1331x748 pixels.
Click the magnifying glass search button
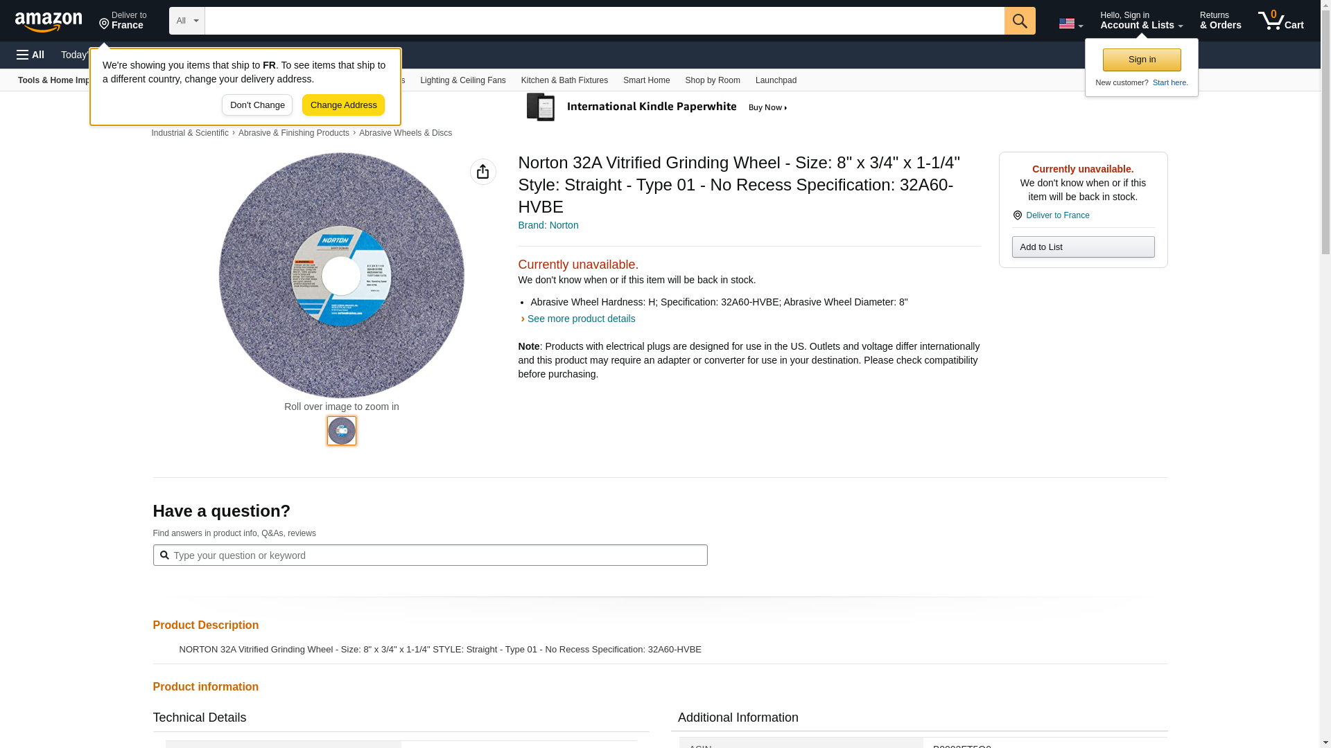[1019, 21]
